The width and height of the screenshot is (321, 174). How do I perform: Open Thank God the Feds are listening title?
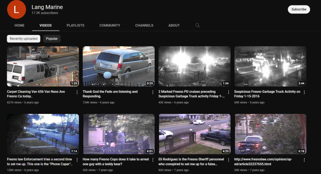[110, 94]
